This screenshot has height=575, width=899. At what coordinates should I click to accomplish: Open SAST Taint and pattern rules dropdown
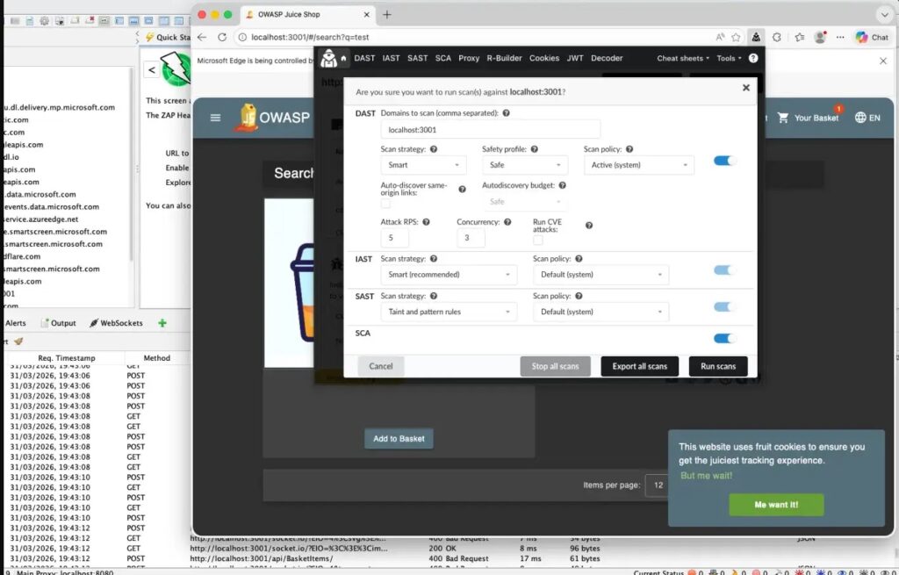448,312
